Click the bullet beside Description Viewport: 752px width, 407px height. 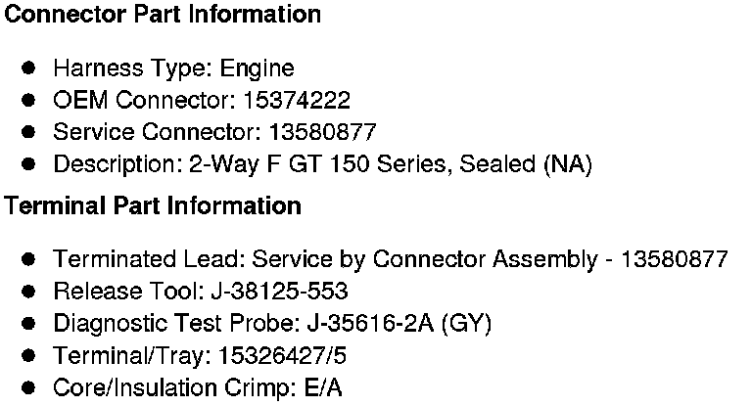[29, 164]
